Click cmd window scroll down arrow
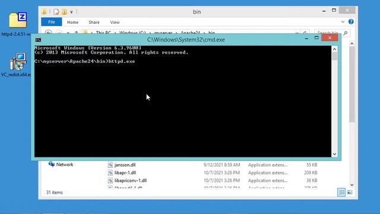380x214 pixels. click(x=334, y=154)
